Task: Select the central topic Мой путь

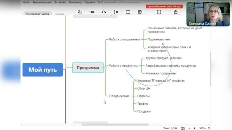Action: [43, 70]
